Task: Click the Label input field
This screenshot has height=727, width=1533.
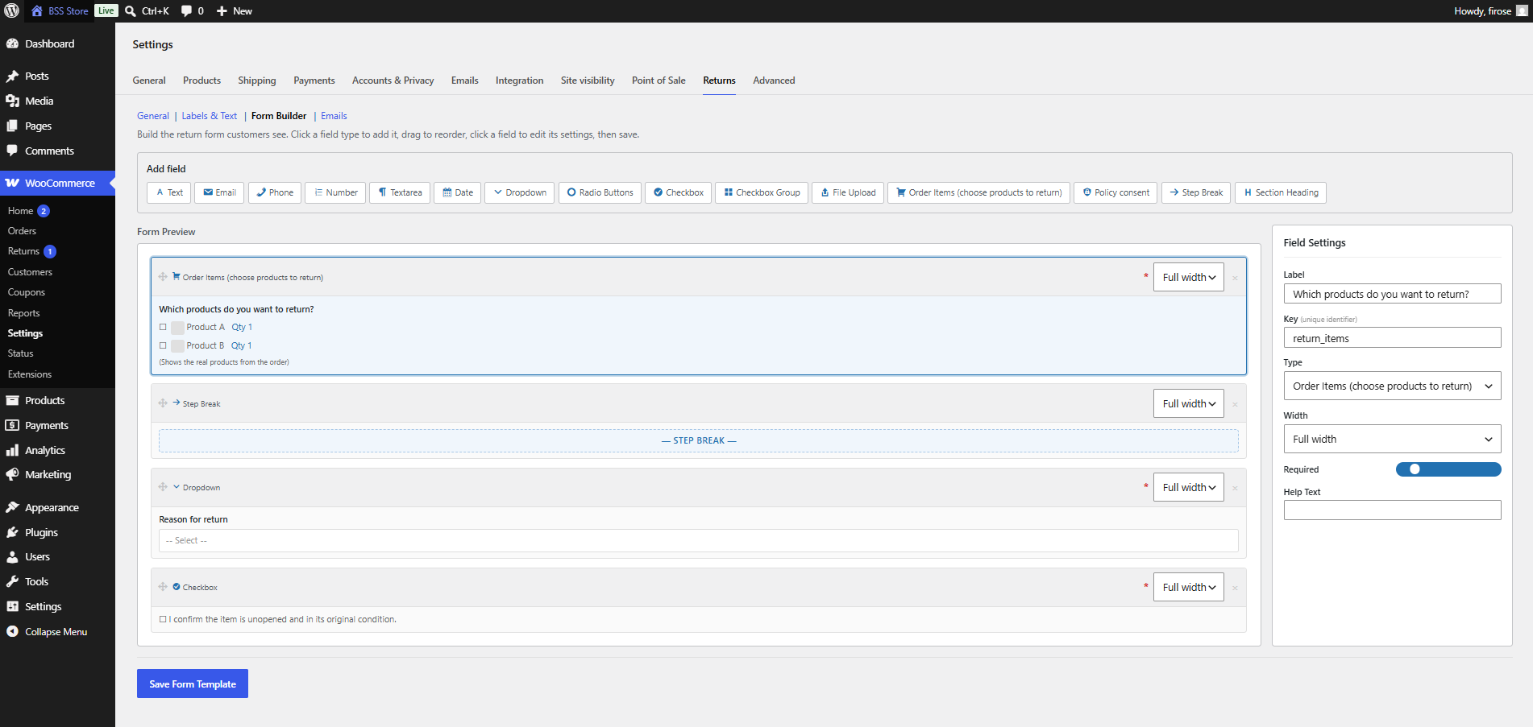Action: [x=1392, y=294]
